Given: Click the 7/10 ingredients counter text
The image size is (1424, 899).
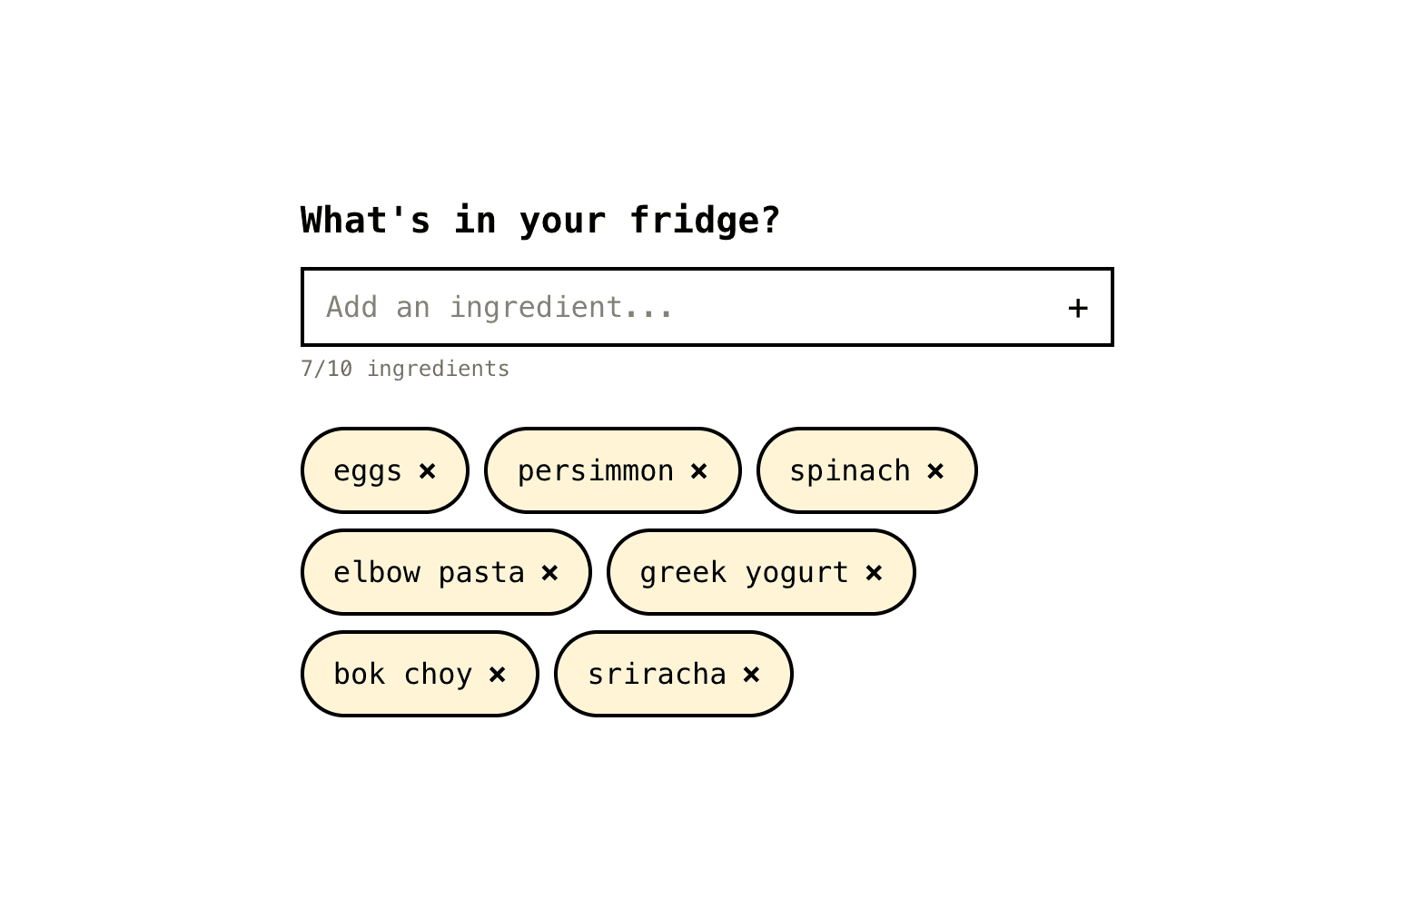Looking at the screenshot, I should 405,369.
